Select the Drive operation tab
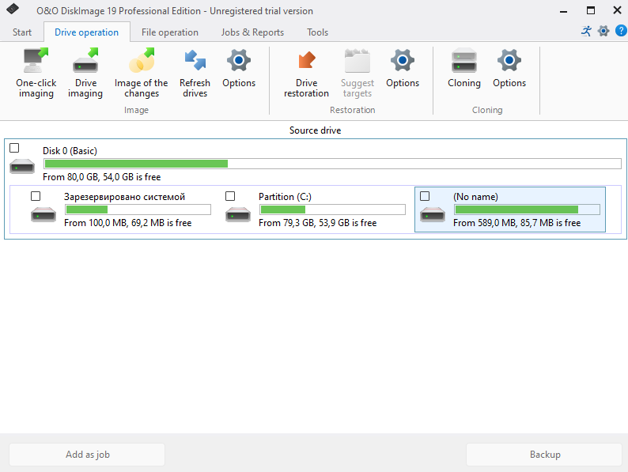Image resolution: width=628 pixels, height=472 pixels. point(86,32)
